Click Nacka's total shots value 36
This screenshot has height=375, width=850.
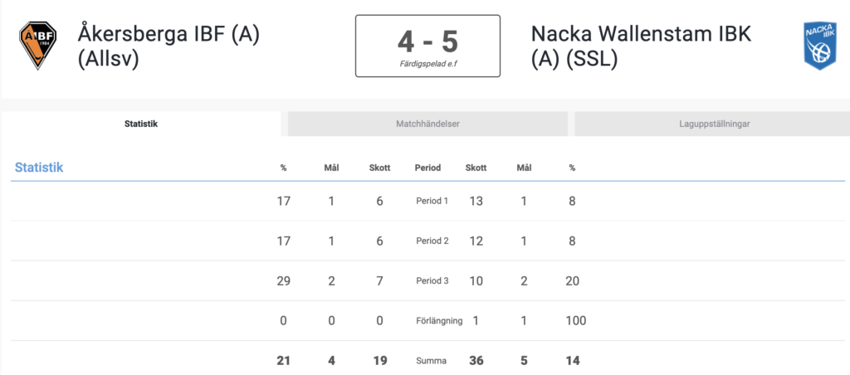(476, 360)
